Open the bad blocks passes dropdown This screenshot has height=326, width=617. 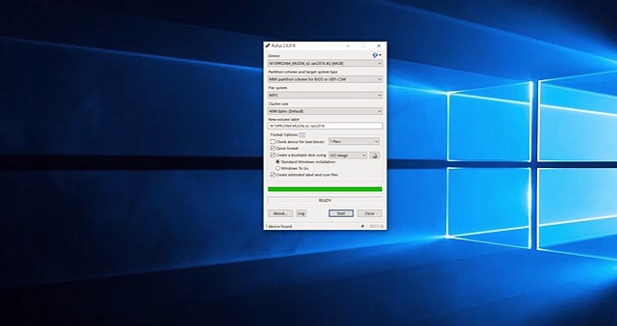coord(354,141)
